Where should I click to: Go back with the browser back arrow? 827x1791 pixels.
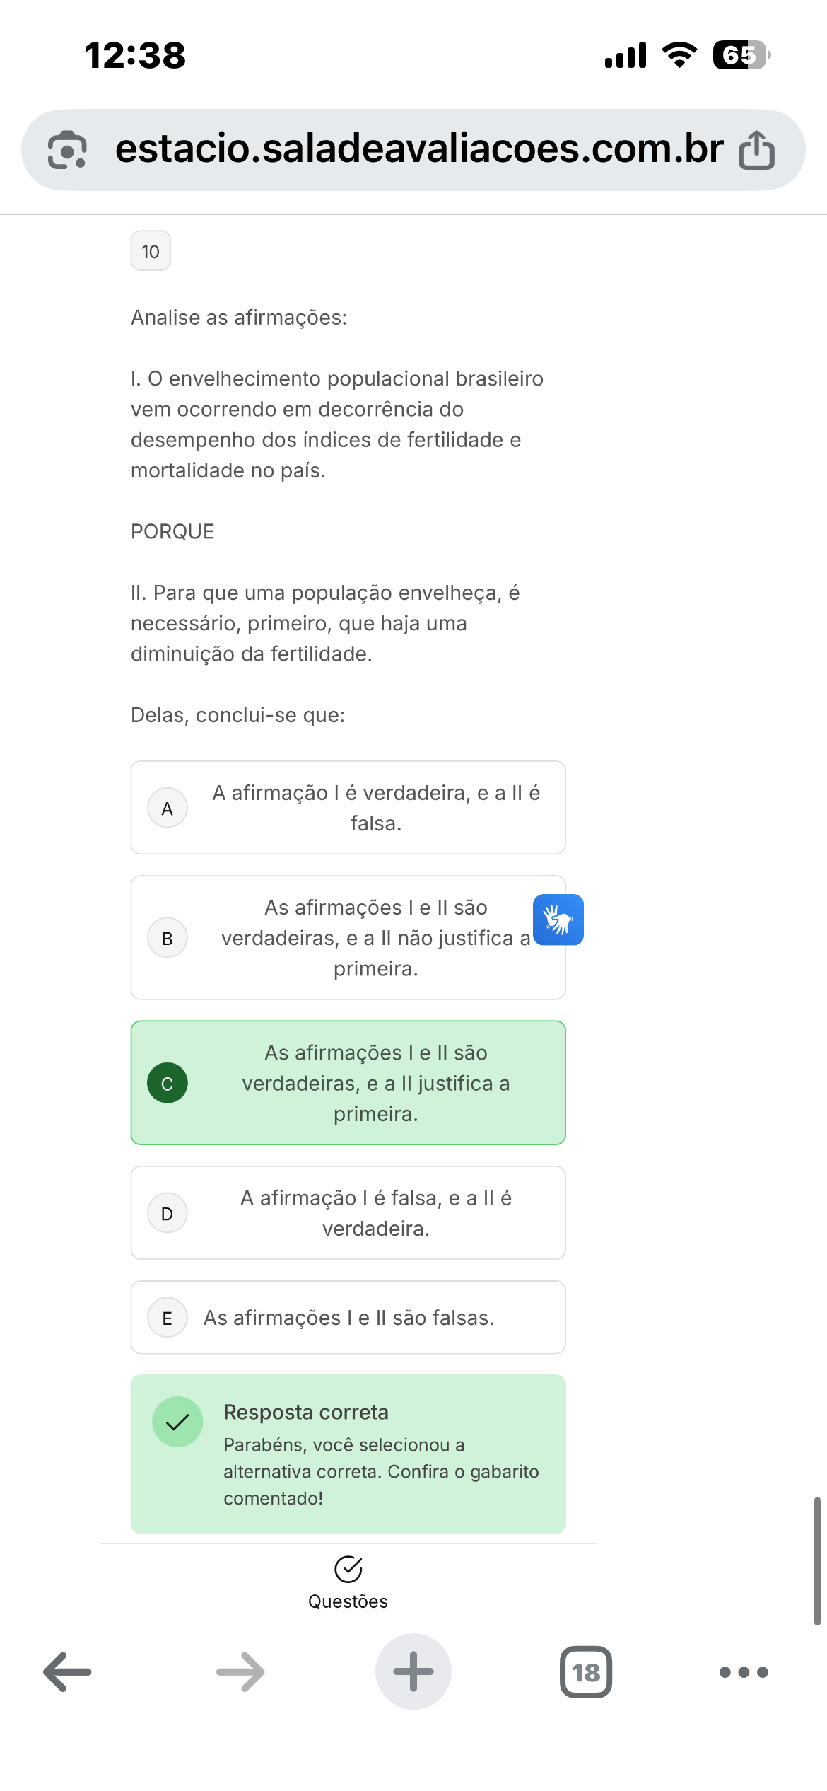(67, 1672)
